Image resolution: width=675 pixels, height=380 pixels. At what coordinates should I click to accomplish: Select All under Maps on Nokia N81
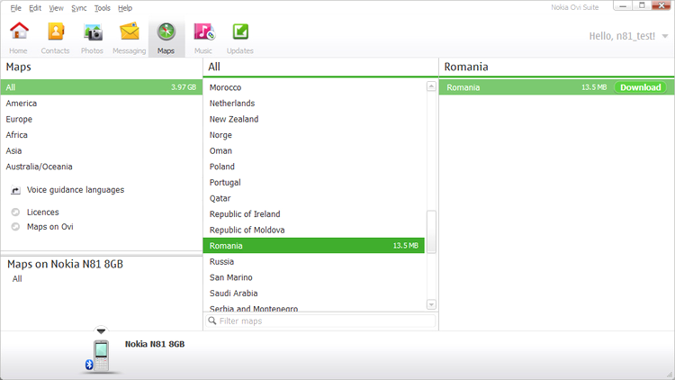(17, 279)
